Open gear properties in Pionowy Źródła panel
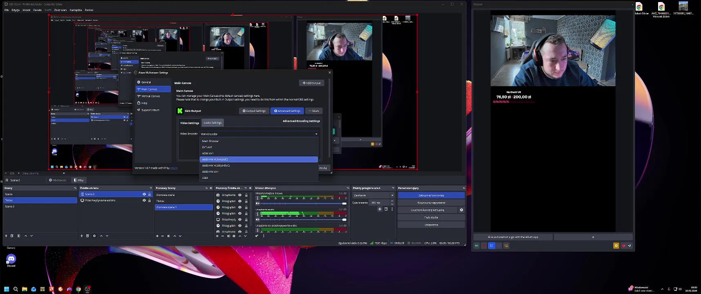Viewport: 701px width, 294px height. click(234, 236)
